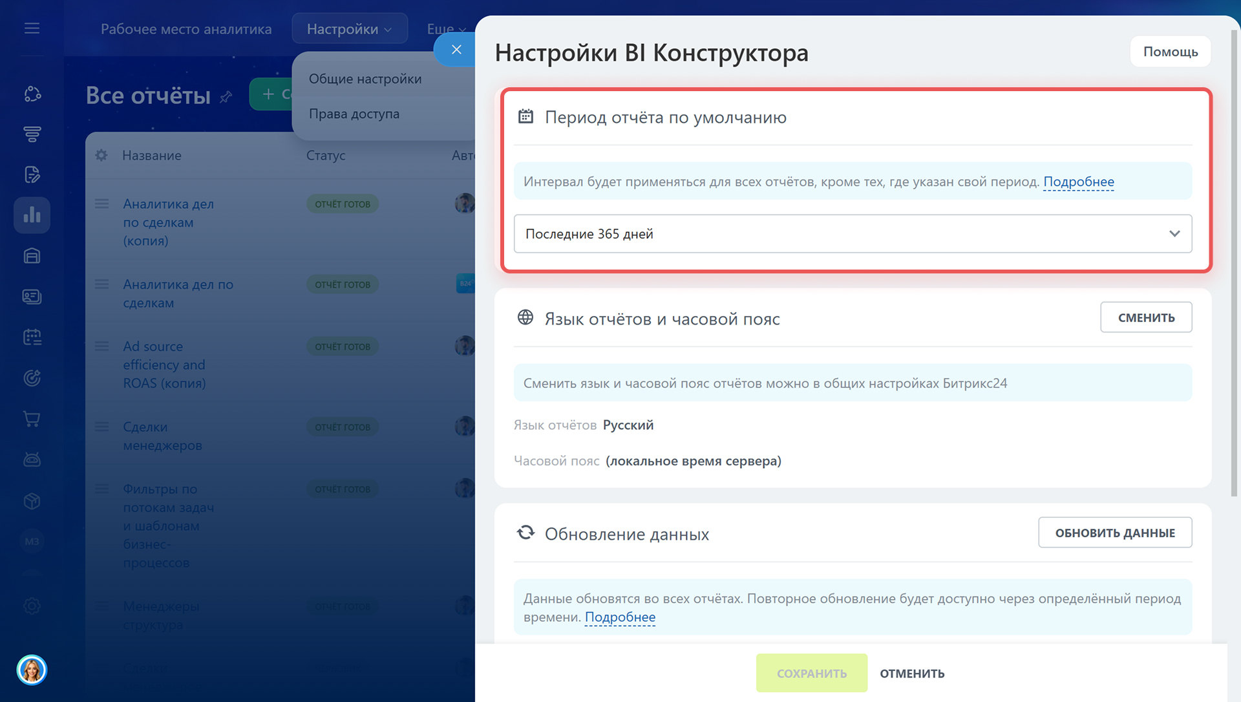1241x702 pixels.
Task: Open Подробнее link about report interval
Action: coord(1078,182)
